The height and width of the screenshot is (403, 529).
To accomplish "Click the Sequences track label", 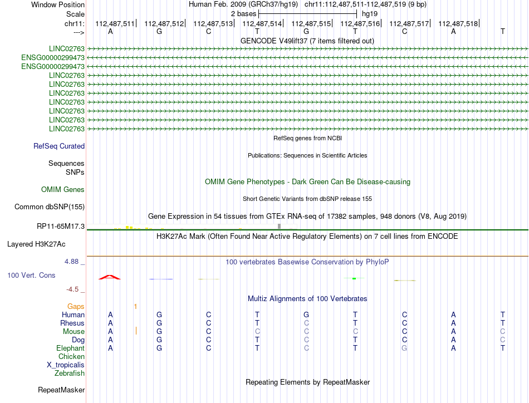I will coord(66,163).
